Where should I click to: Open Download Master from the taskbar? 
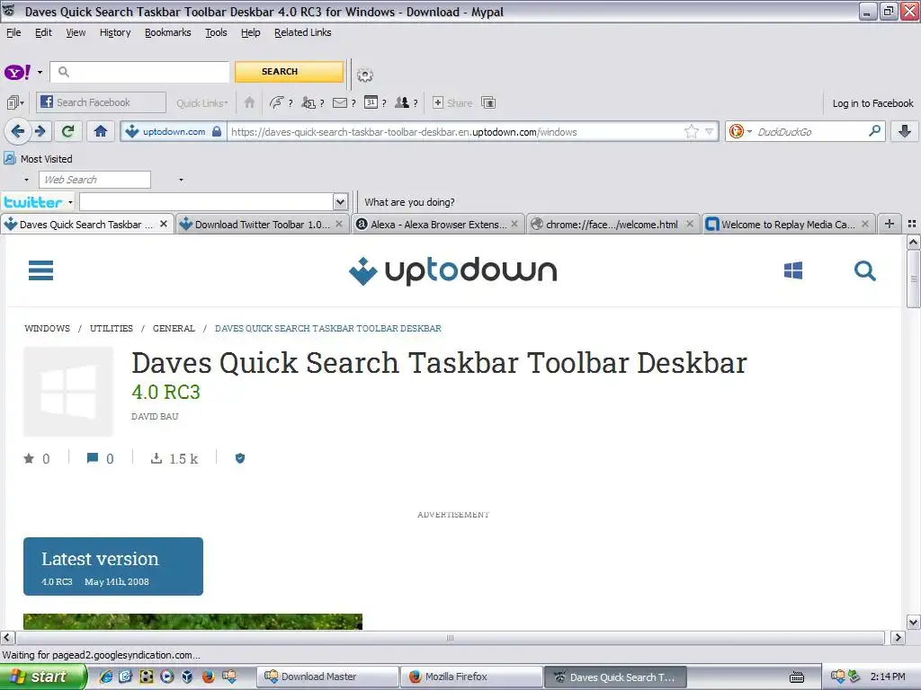click(x=327, y=677)
